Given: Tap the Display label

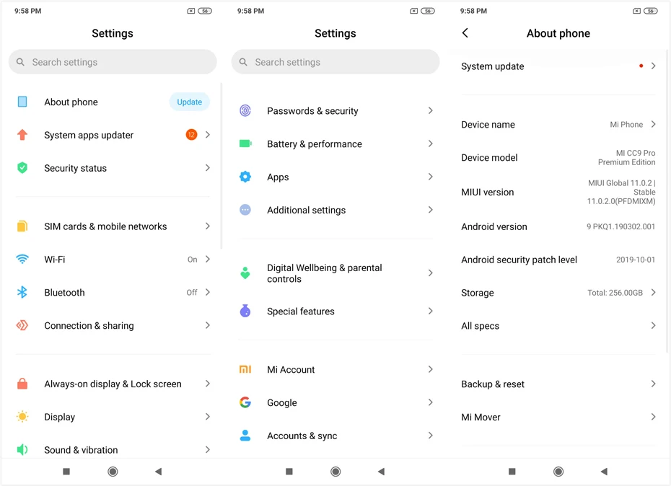Looking at the screenshot, I should pos(59,417).
